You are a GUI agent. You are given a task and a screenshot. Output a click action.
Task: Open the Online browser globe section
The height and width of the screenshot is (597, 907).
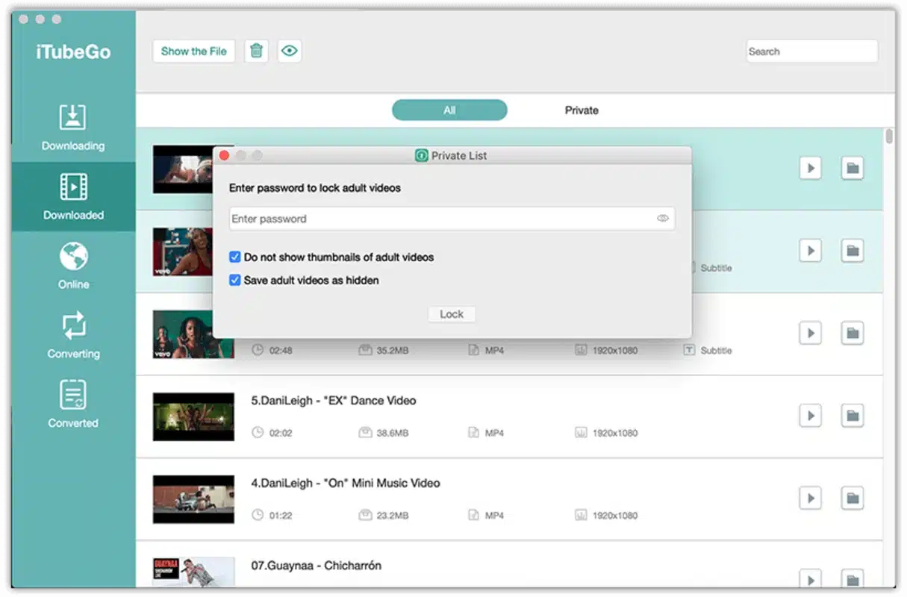tap(73, 266)
